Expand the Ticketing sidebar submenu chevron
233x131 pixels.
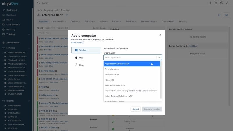point(29,34)
